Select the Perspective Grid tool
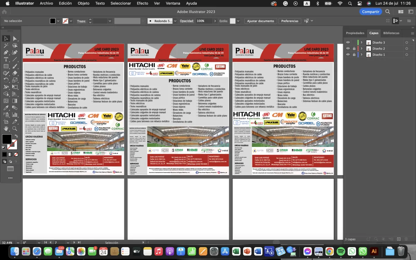 coord(15,94)
